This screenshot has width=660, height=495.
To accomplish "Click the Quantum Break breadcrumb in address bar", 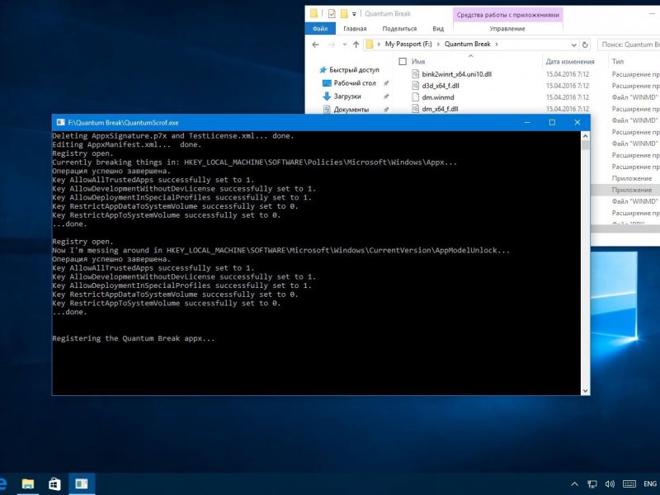I will [467, 44].
